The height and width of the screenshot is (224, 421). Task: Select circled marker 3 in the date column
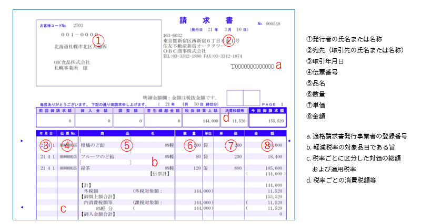pos(46,145)
